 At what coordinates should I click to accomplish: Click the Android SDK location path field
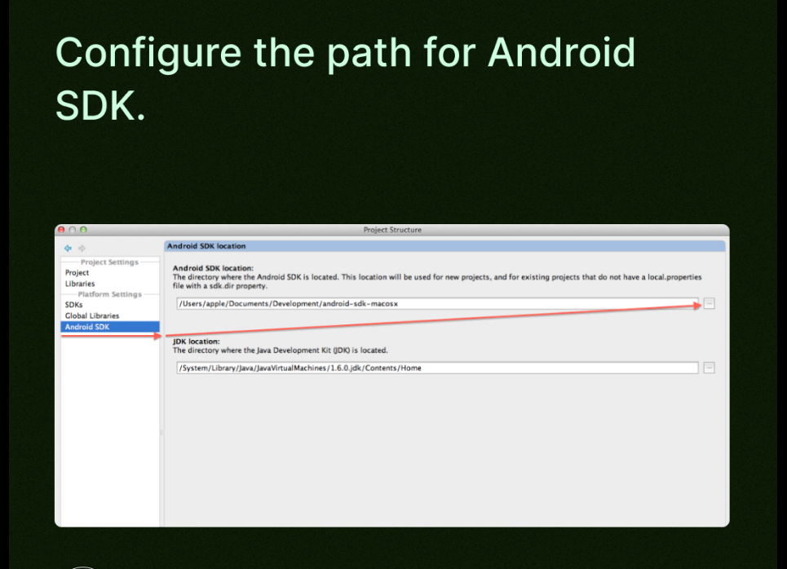click(437, 303)
